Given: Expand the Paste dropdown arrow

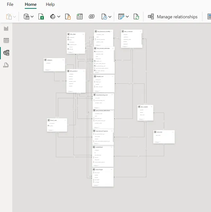Looking at the screenshot, I should tap(14, 17).
